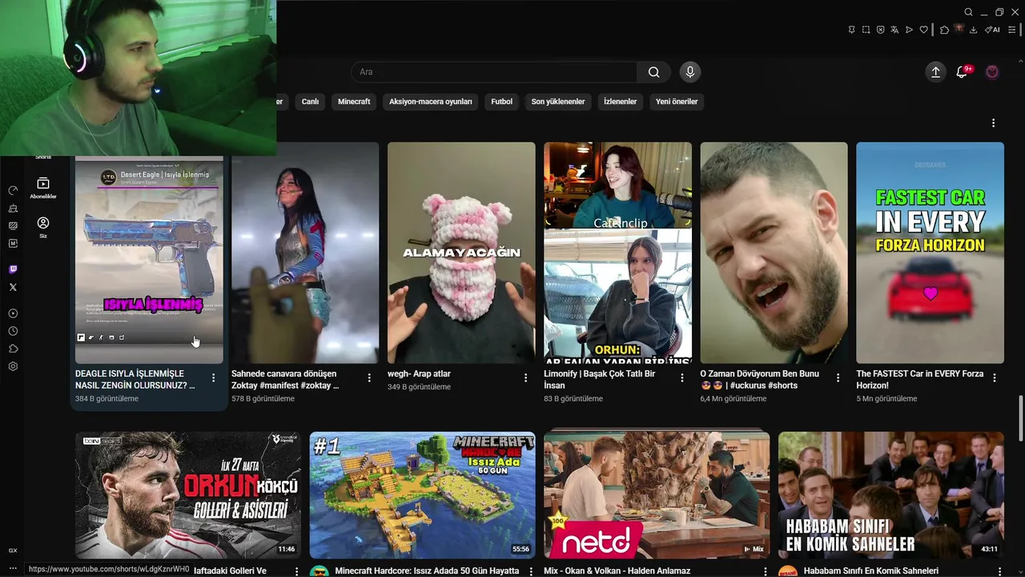Select the Futbol filter chip

click(502, 102)
